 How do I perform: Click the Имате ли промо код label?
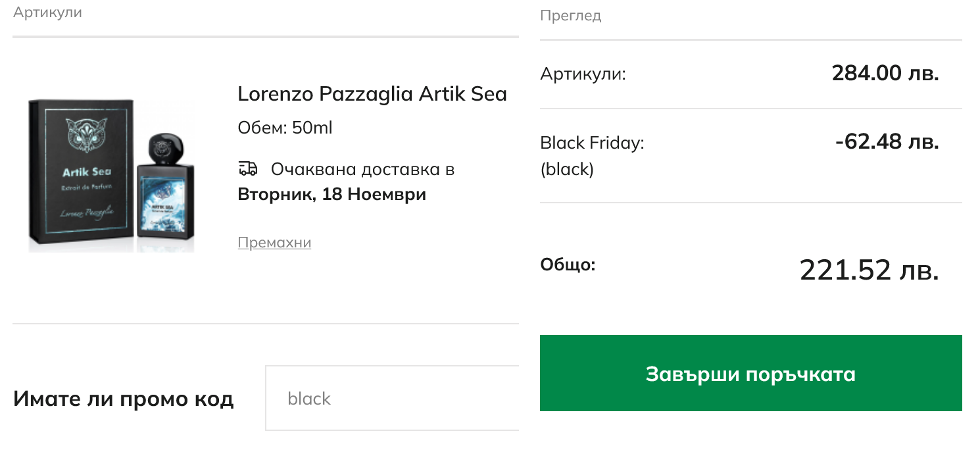(124, 399)
